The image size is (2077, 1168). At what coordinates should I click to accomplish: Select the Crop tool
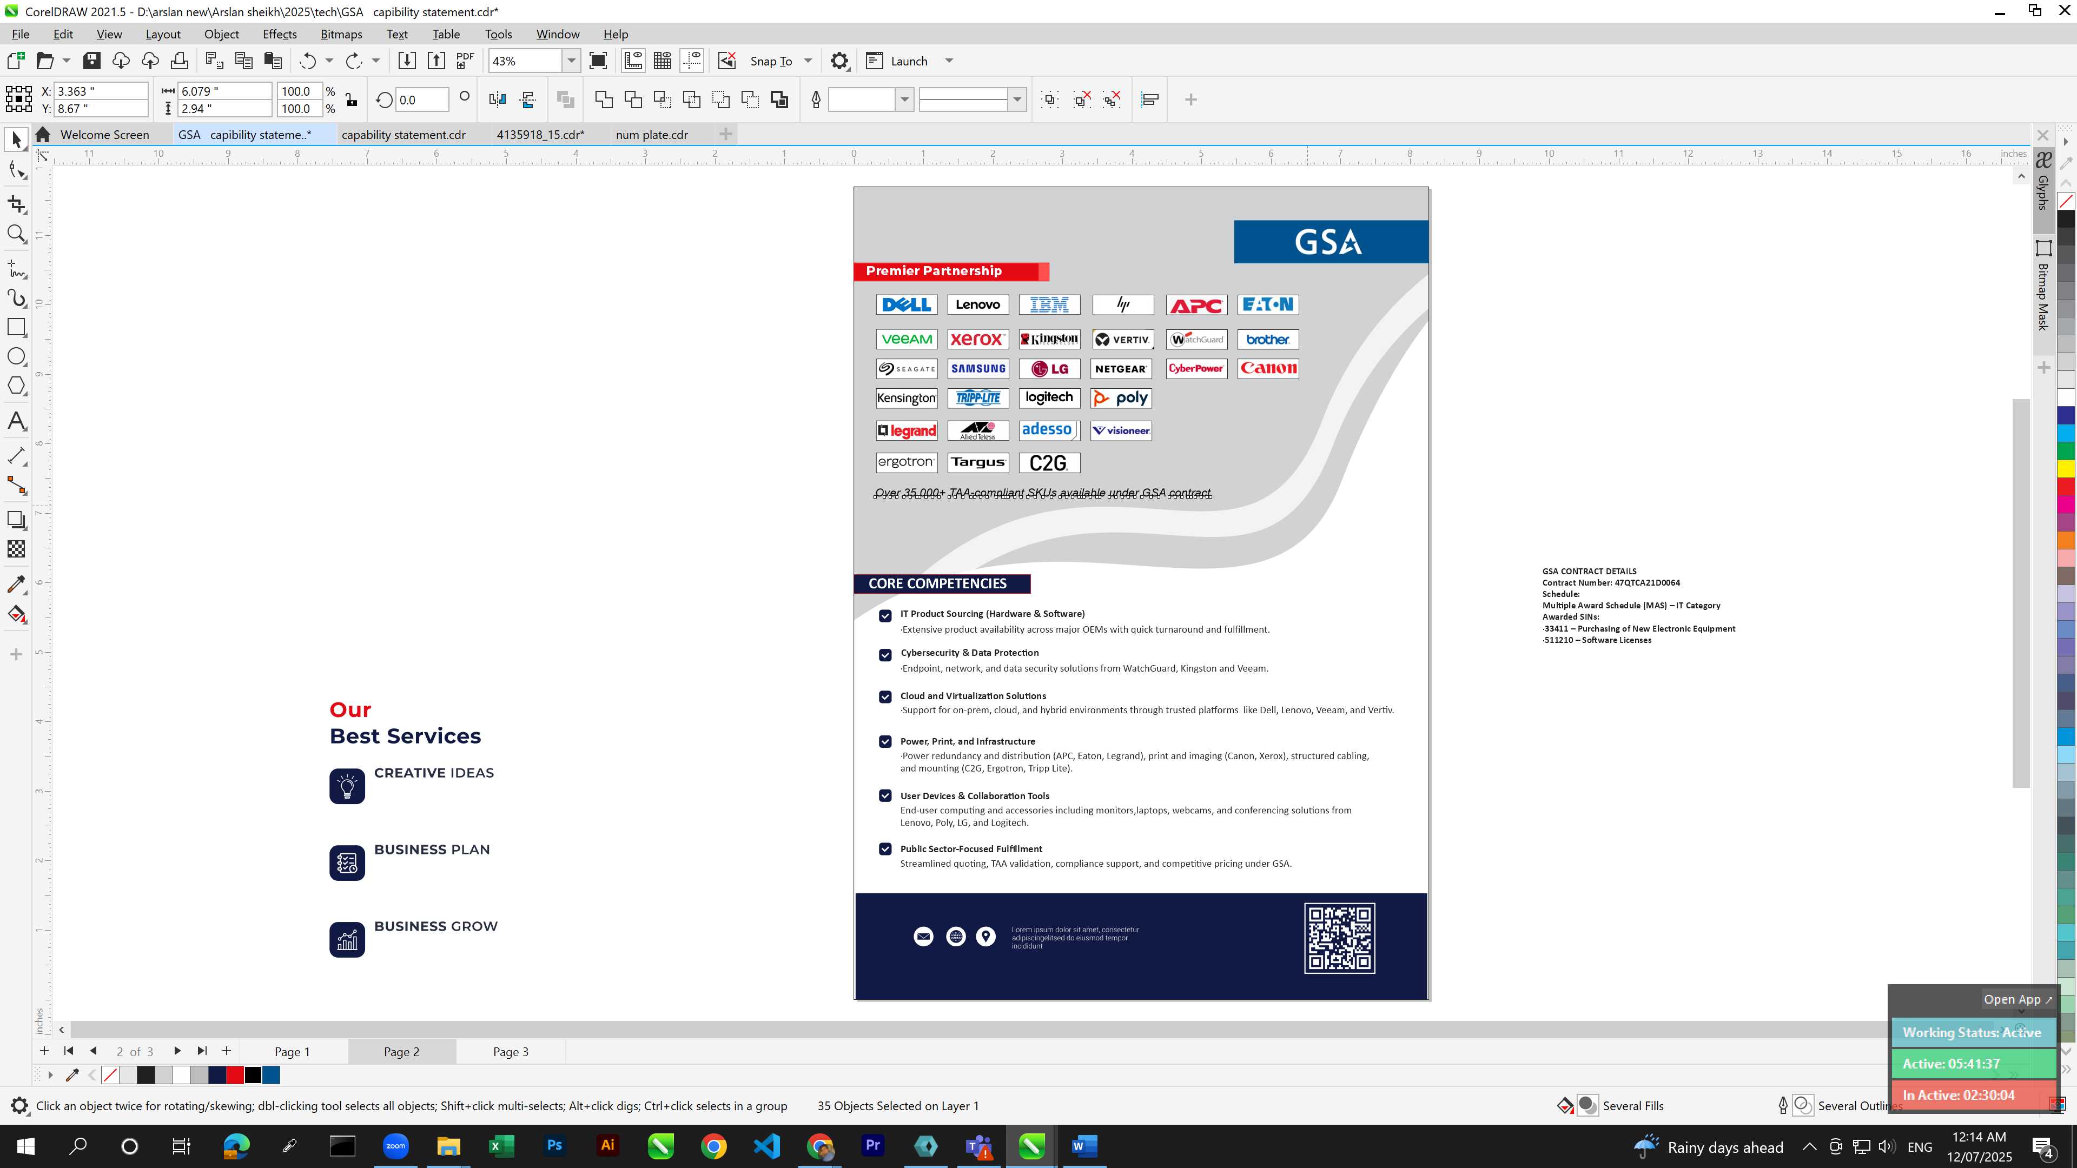pyautogui.click(x=16, y=204)
